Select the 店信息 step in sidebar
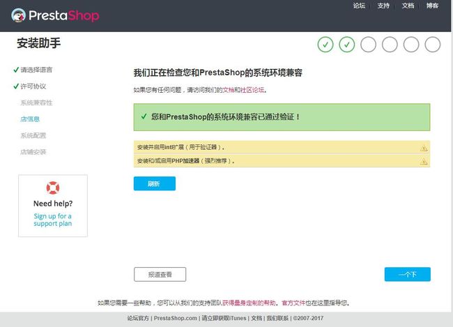The width and height of the screenshot is (453, 327). click(30, 119)
